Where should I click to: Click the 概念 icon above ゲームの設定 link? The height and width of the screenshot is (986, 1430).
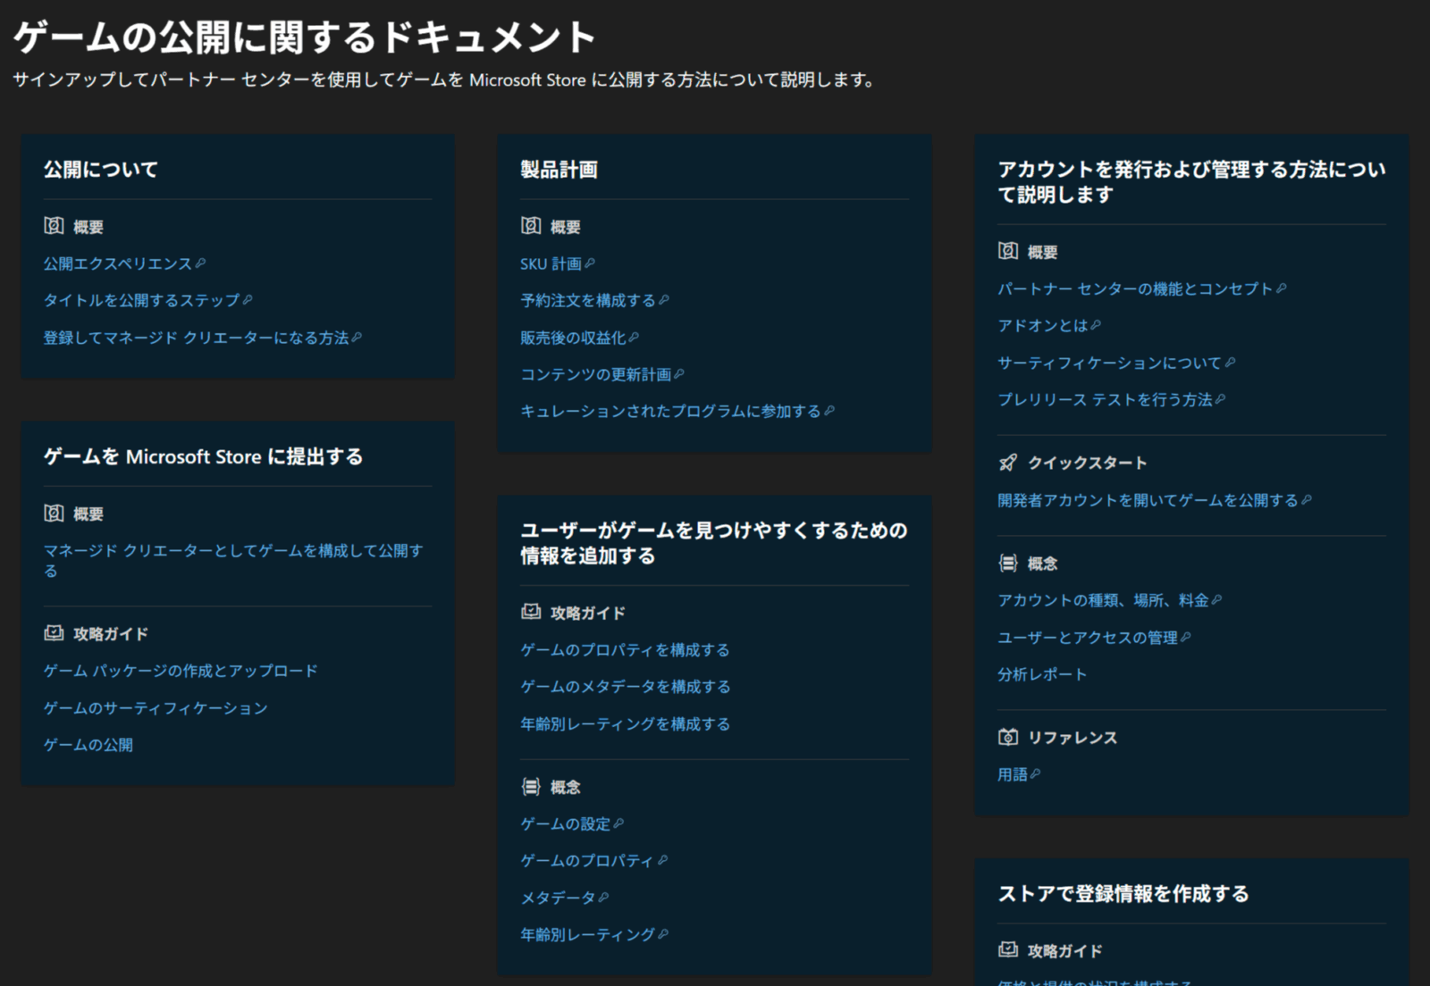pyautogui.click(x=531, y=787)
